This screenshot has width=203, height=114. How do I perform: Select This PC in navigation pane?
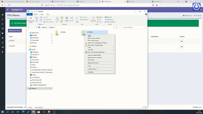pos(33,49)
